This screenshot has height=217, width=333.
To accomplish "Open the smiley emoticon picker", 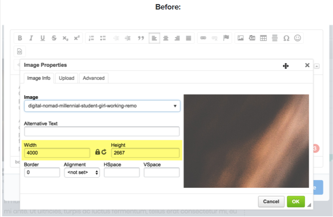I will tap(298, 38).
